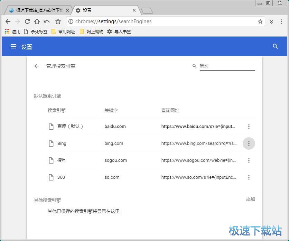Viewport: 289px width, 241px height.
Task: Click the star icon left of address bar
Action: [x=58, y=21]
